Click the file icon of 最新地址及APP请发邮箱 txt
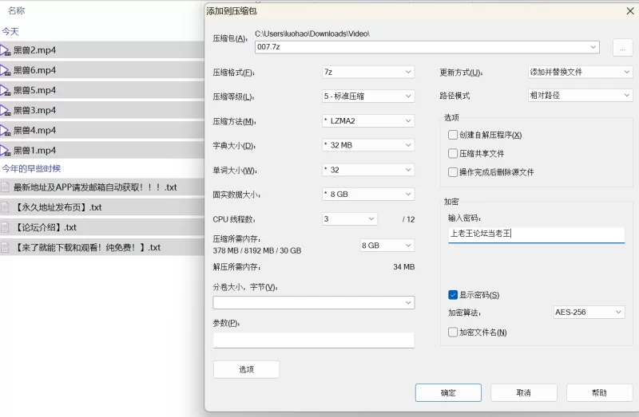 tap(5, 187)
